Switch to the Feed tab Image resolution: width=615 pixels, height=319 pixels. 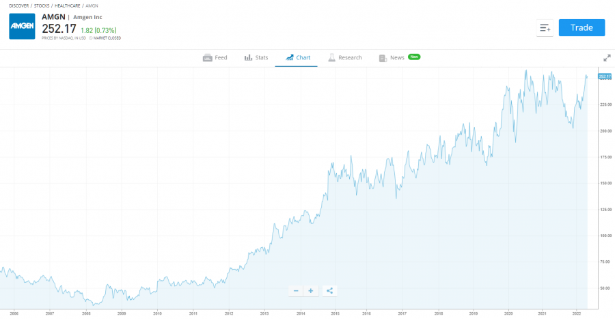click(x=215, y=57)
